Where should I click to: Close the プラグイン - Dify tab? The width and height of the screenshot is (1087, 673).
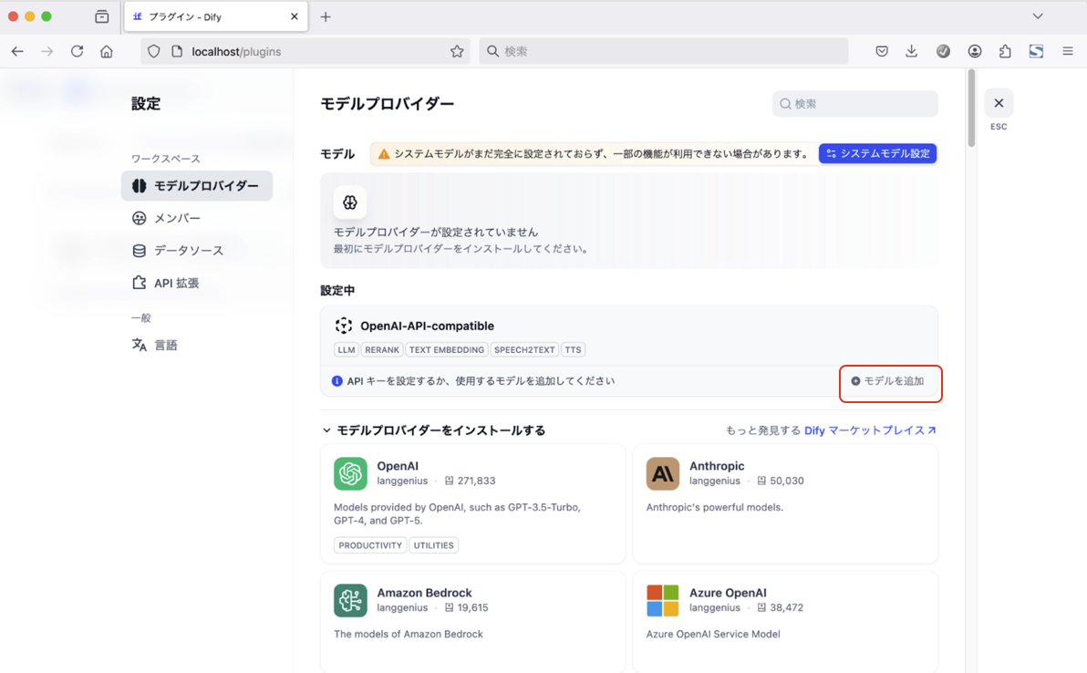pyautogui.click(x=294, y=16)
